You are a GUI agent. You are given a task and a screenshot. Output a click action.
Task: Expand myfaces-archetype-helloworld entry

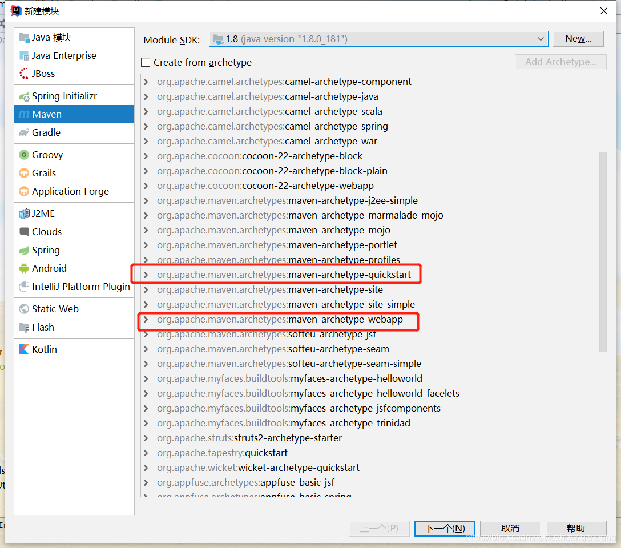(x=146, y=379)
